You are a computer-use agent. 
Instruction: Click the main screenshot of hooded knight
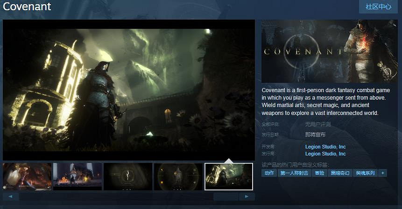[x=129, y=90]
